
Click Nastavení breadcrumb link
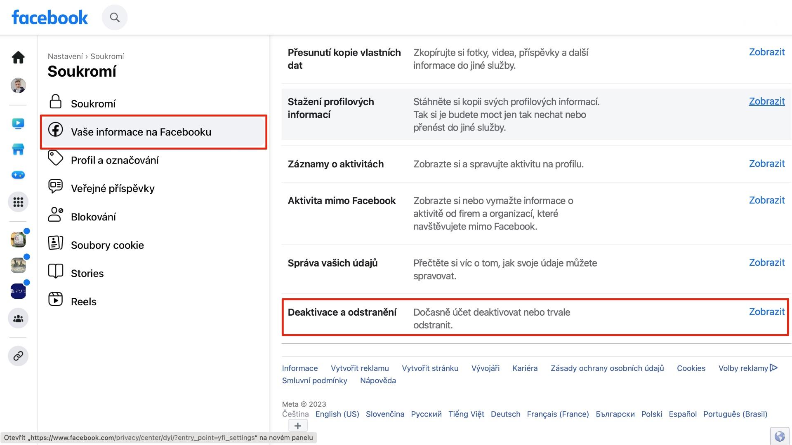(x=65, y=56)
